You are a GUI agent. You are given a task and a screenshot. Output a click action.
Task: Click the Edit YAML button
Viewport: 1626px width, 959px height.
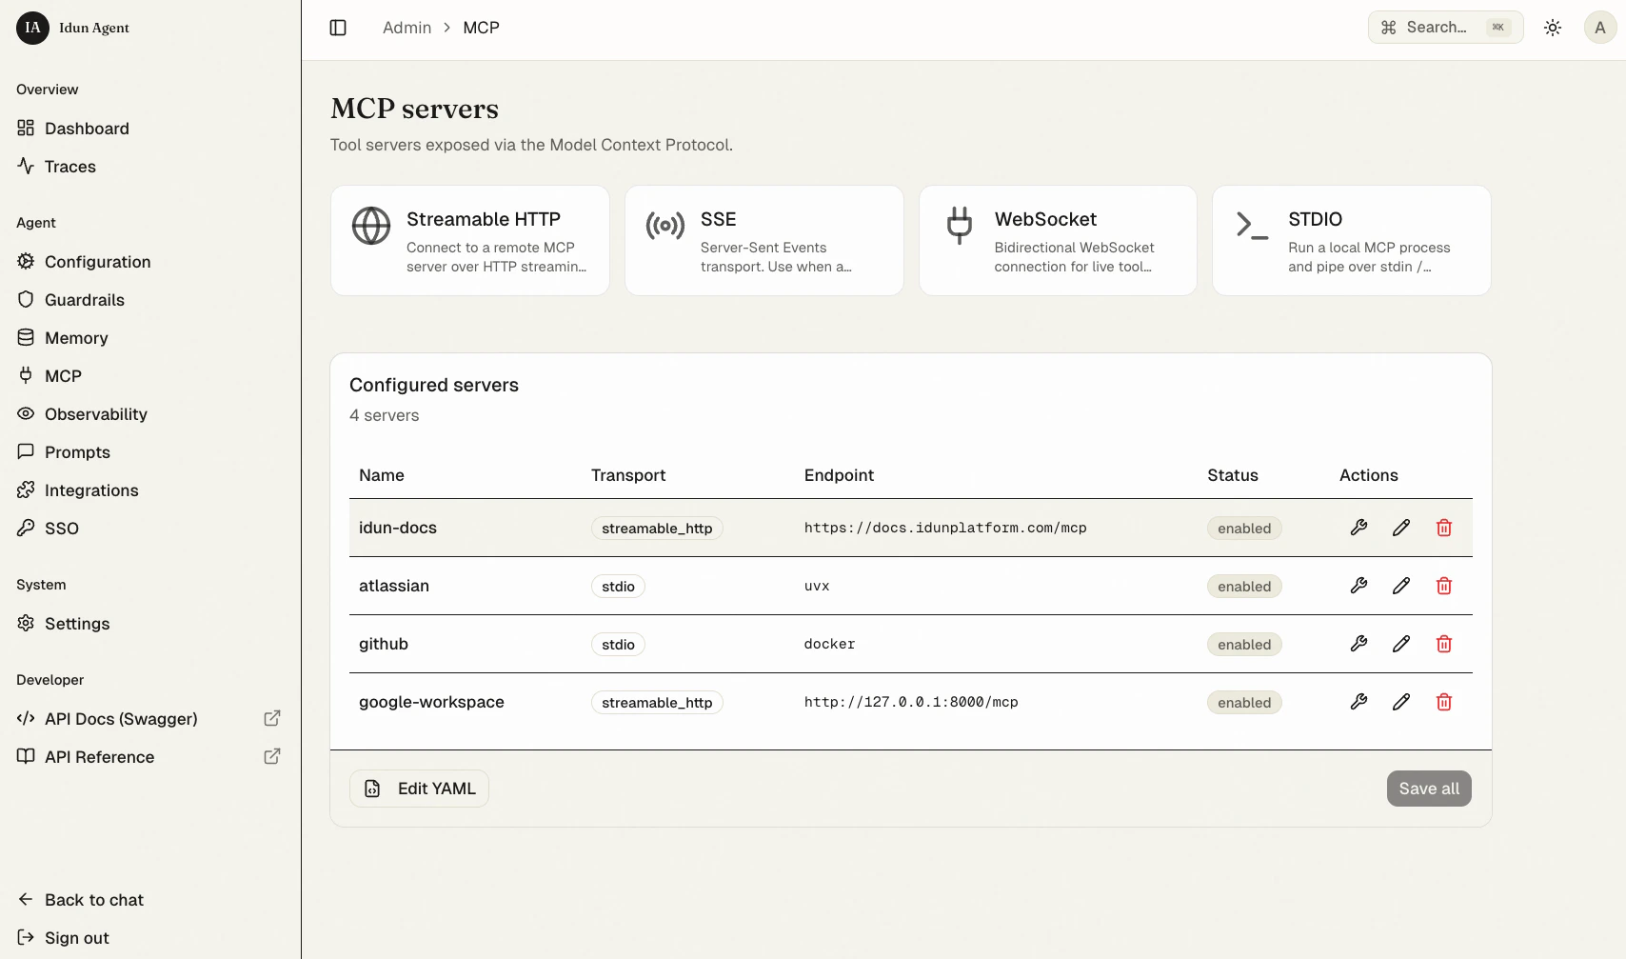coord(419,789)
